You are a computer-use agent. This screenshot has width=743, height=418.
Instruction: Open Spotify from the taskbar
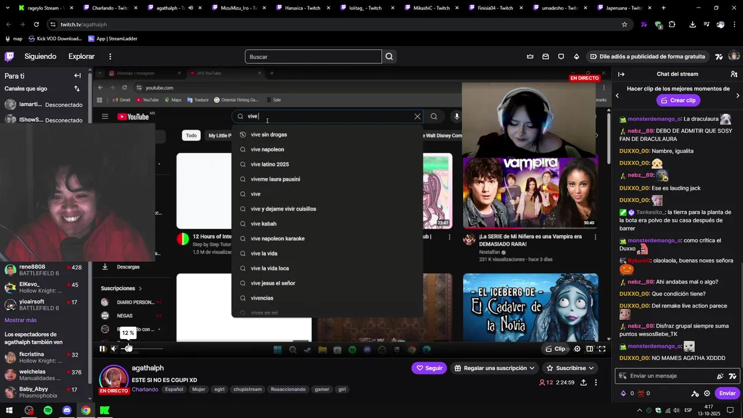pos(48,410)
